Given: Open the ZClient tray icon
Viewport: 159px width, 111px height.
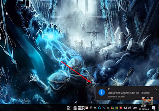Looking at the screenshot, I should tap(87, 108).
